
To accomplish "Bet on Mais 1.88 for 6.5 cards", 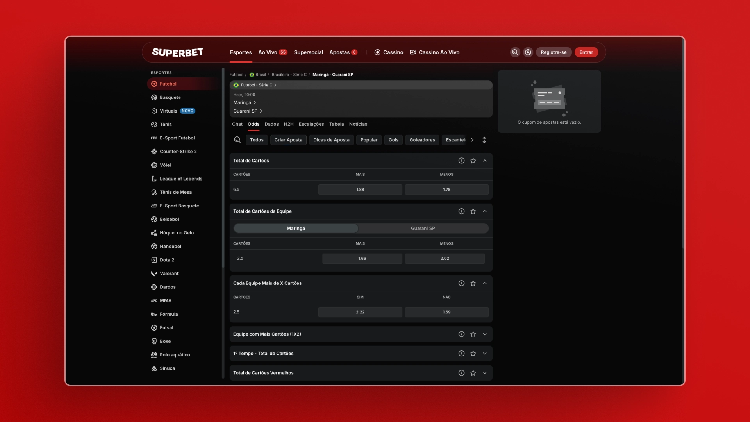I will [360, 190].
